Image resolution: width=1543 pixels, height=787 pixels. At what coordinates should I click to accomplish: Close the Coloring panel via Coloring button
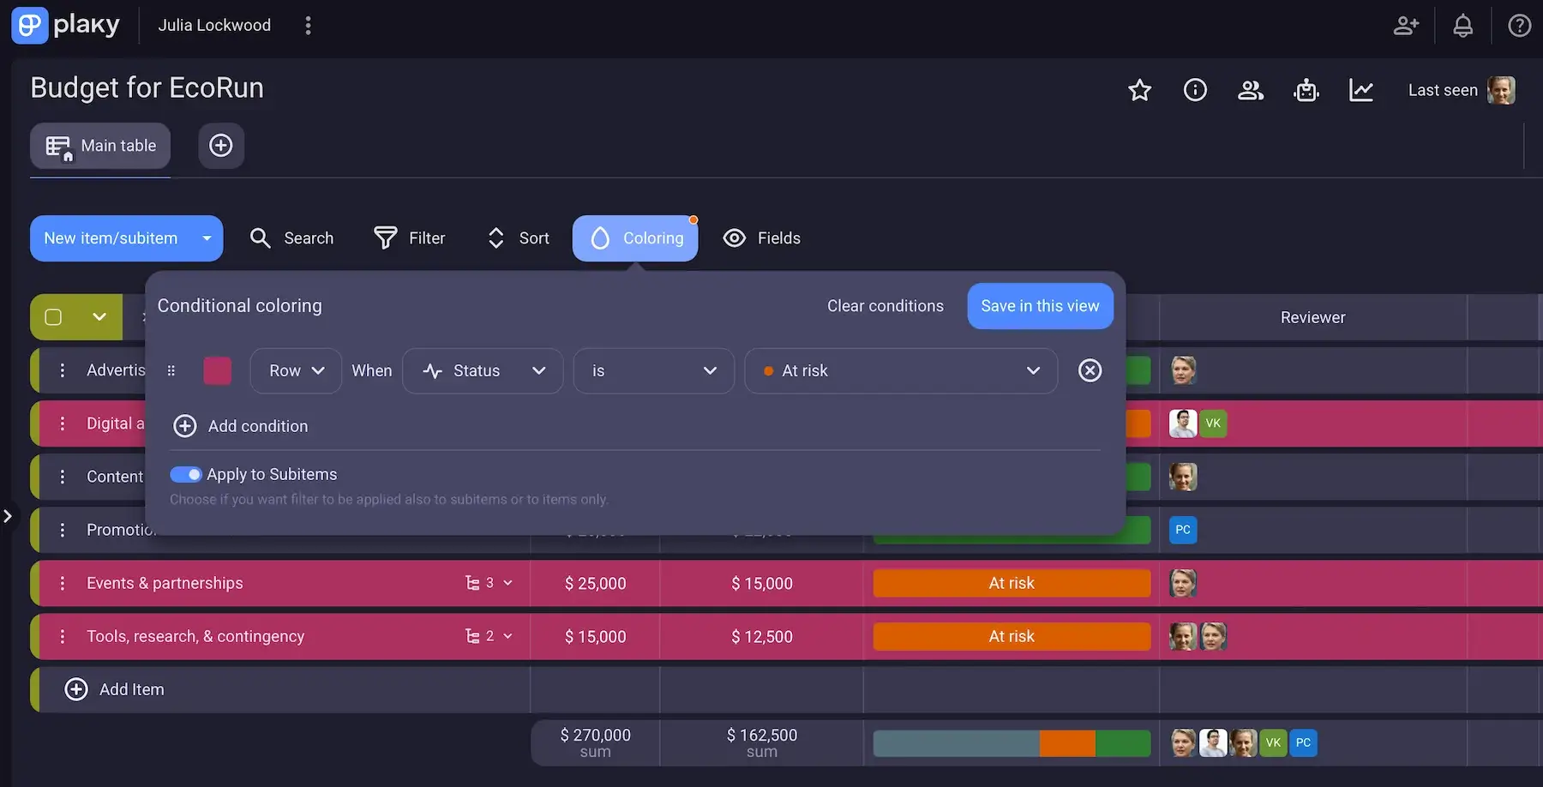coord(635,238)
